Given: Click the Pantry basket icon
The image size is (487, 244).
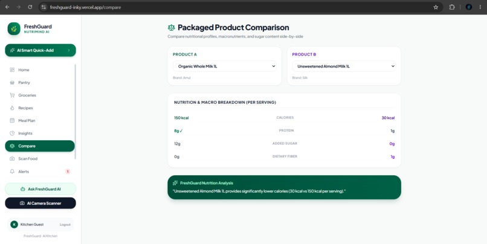Looking at the screenshot, I should tap(12, 83).
